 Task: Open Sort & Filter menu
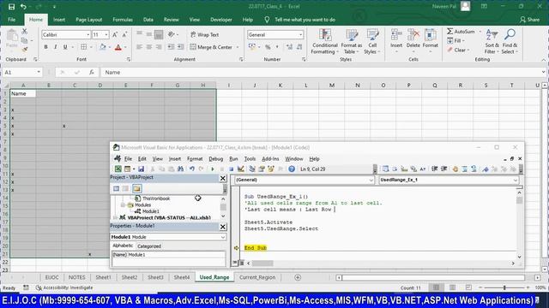click(492, 42)
